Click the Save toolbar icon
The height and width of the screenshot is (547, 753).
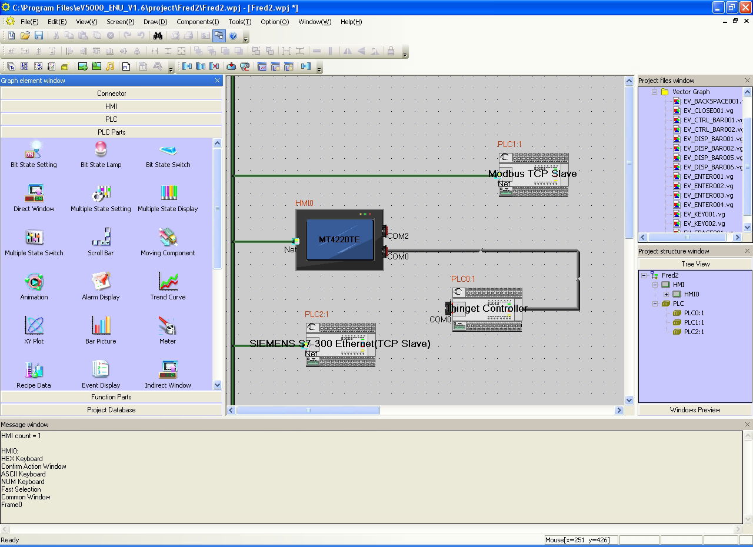(x=39, y=36)
